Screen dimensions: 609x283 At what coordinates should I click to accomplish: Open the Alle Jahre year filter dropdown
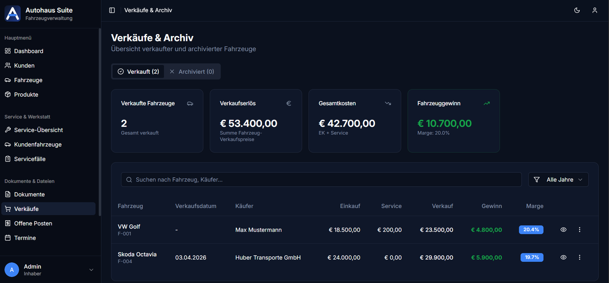coord(558,180)
